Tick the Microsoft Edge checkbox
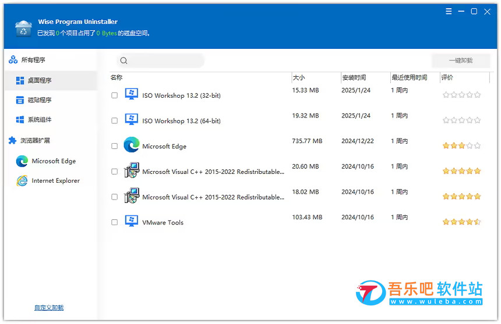Image resolution: width=501 pixels, height=324 pixels. pyautogui.click(x=114, y=146)
